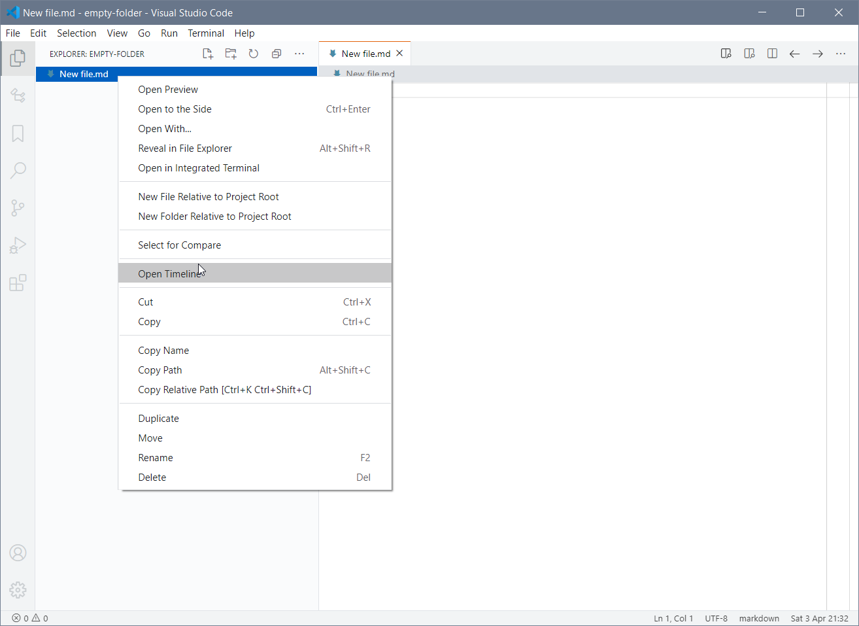Open the Search view
859x626 pixels.
pos(18,170)
